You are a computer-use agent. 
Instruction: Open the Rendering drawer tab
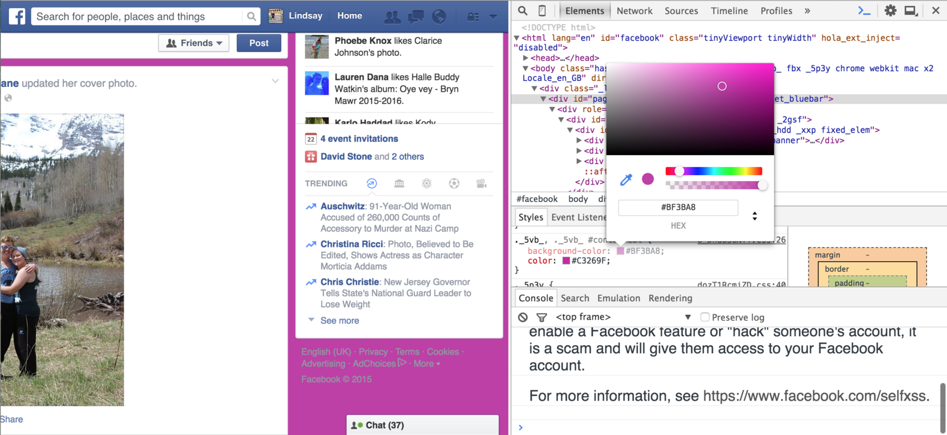pyautogui.click(x=670, y=298)
